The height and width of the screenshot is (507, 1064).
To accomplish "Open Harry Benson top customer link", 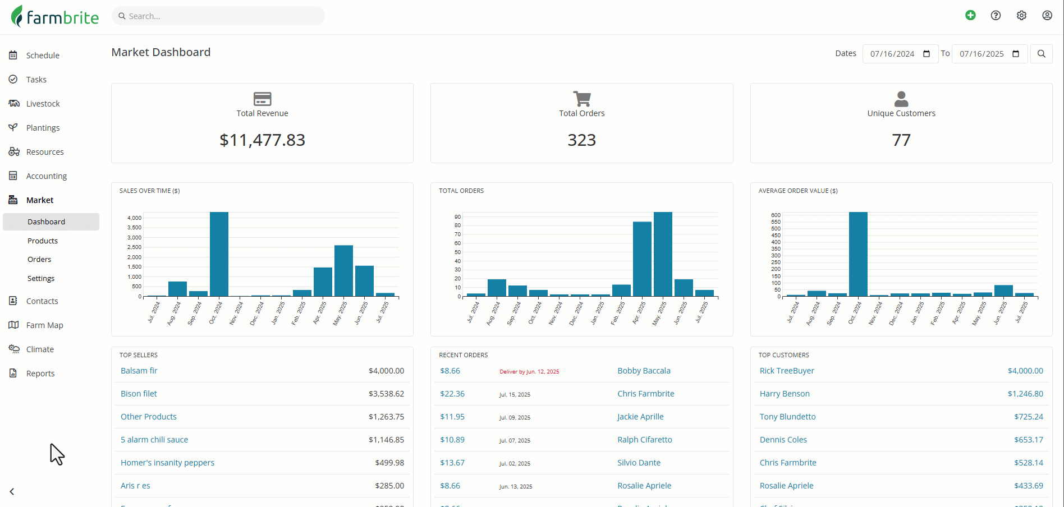I will click(785, 394).
